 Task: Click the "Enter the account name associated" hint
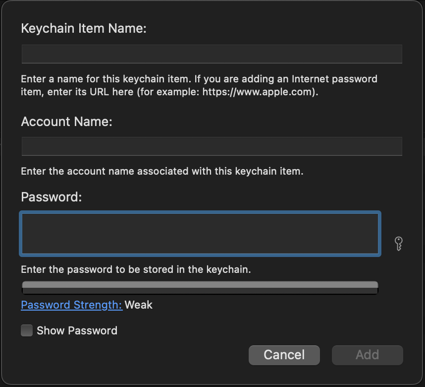[161, 172]
